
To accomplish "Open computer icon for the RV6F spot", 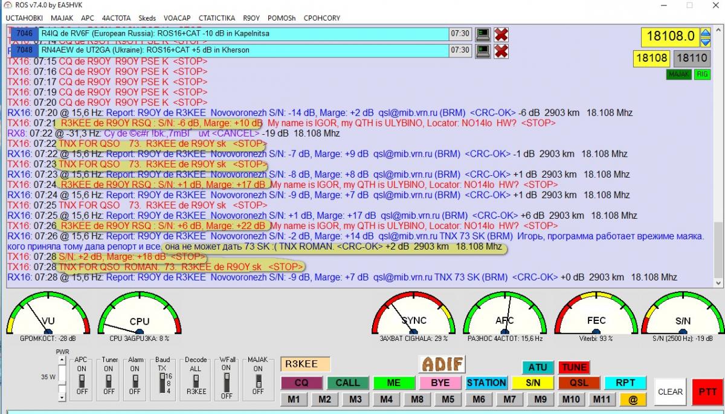I will 483,34.
